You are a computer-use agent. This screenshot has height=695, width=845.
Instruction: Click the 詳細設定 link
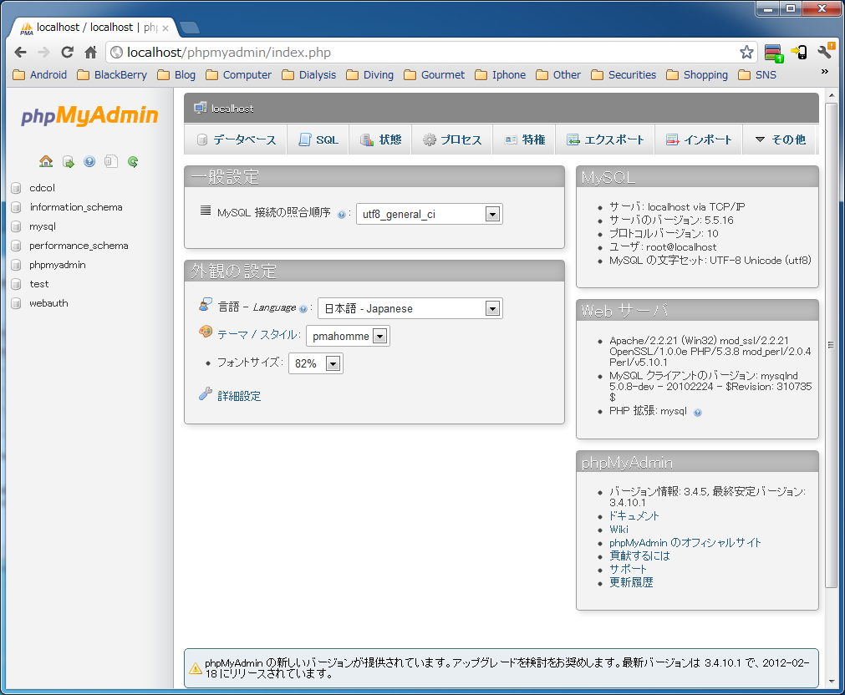(x=239, y=396)
